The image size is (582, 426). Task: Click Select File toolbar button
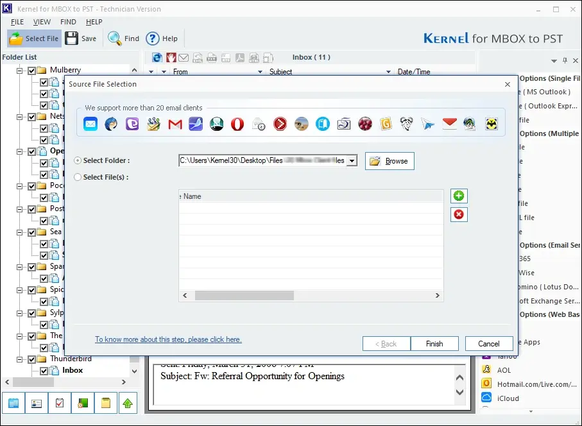click(x=34, y=38)
